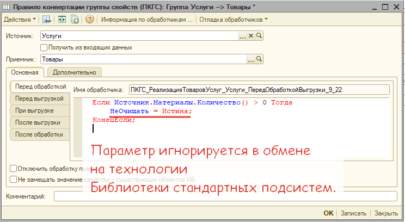The width and height of the screenshot is (405, 222).
Task: Toggle Отключить обработку checkbox
Action: [x=14, y=169]
